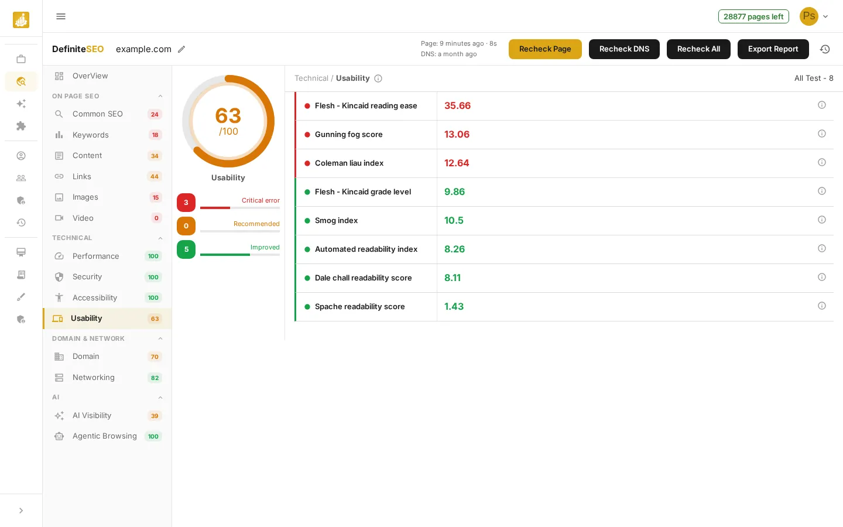Click the Recheck DNS button
This screenshot has height=527, width=843.
click(x=624, y=49)
